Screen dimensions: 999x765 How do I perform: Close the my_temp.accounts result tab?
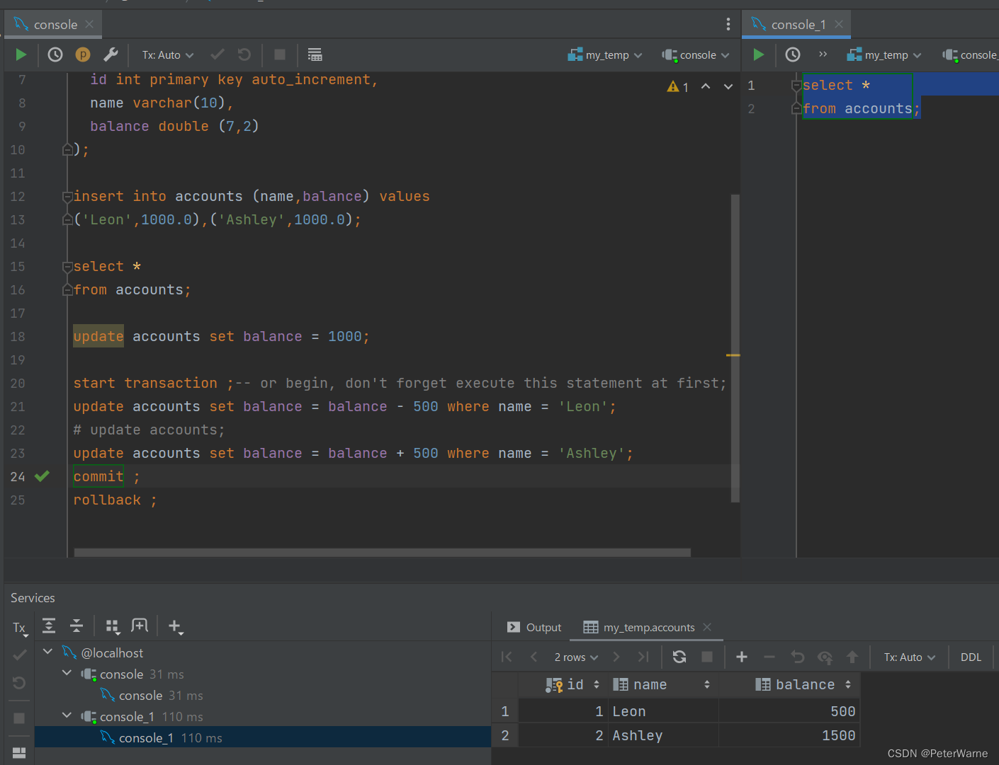tap(707, 627)
